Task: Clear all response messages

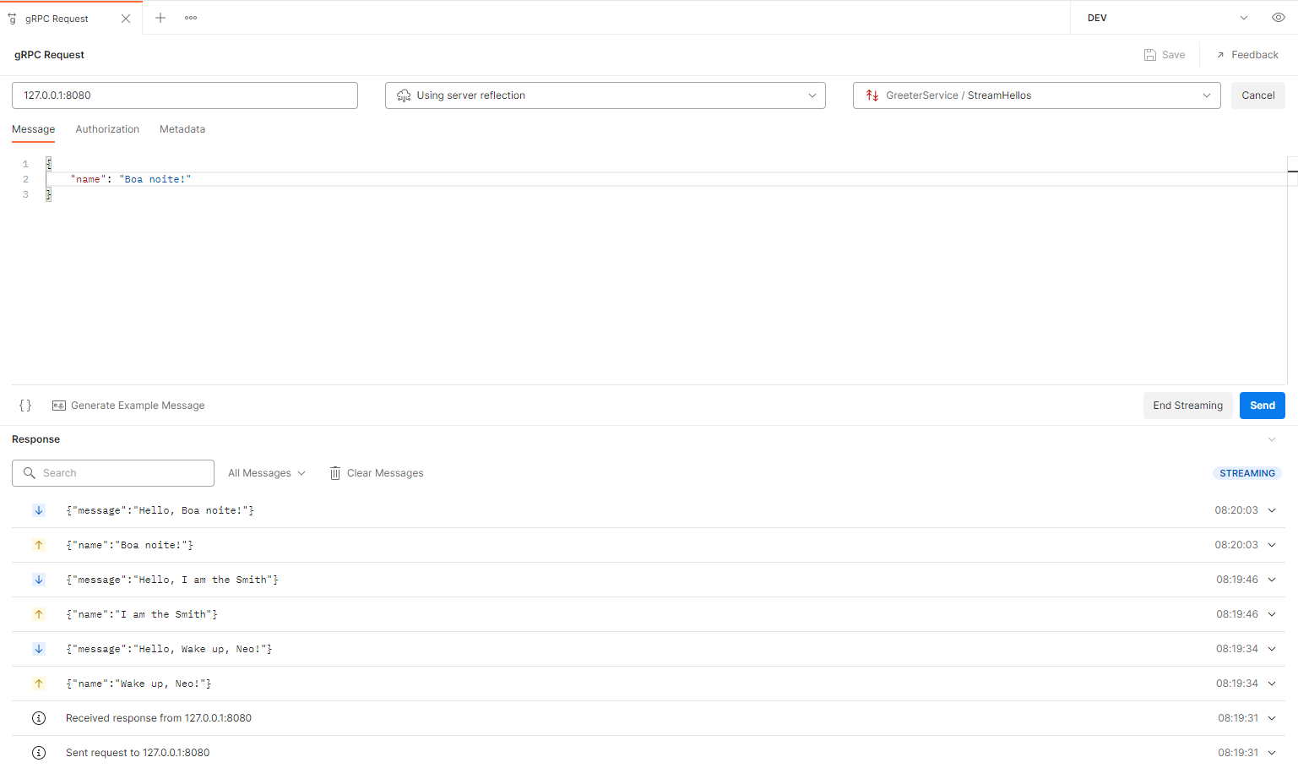Action: [377, 473]
